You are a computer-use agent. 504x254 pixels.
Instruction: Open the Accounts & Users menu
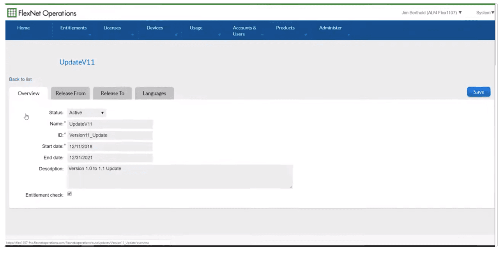(x=244, y=31)
